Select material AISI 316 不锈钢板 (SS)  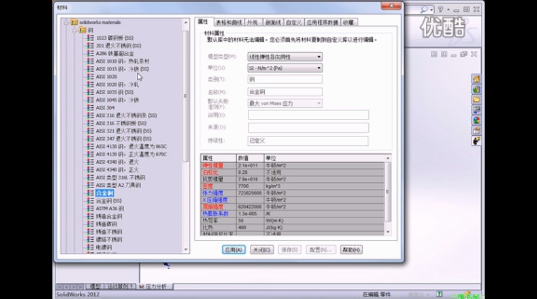(121, 123)
